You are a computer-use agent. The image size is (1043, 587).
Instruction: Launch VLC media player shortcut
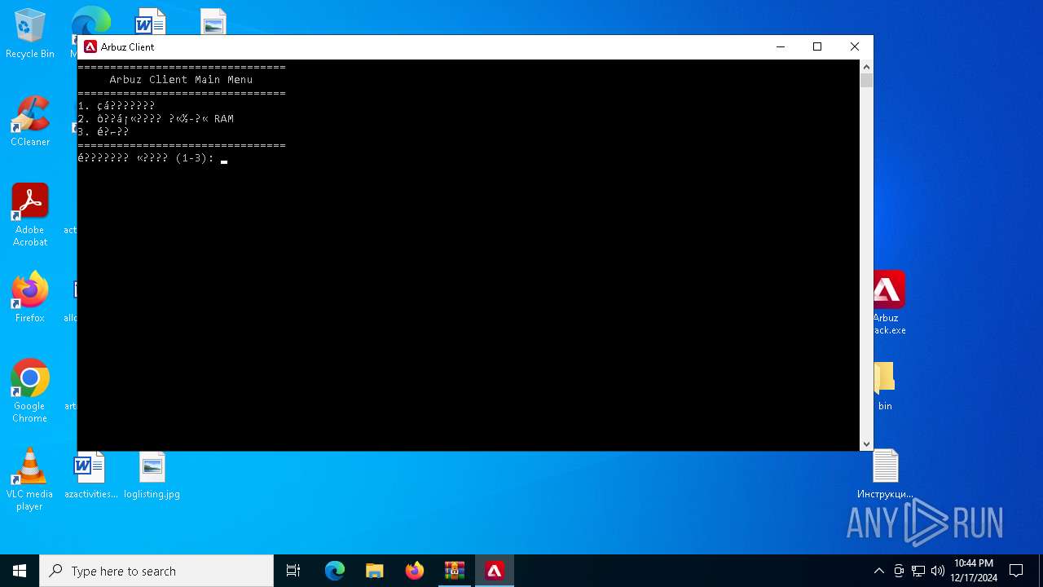click(30, 479)
